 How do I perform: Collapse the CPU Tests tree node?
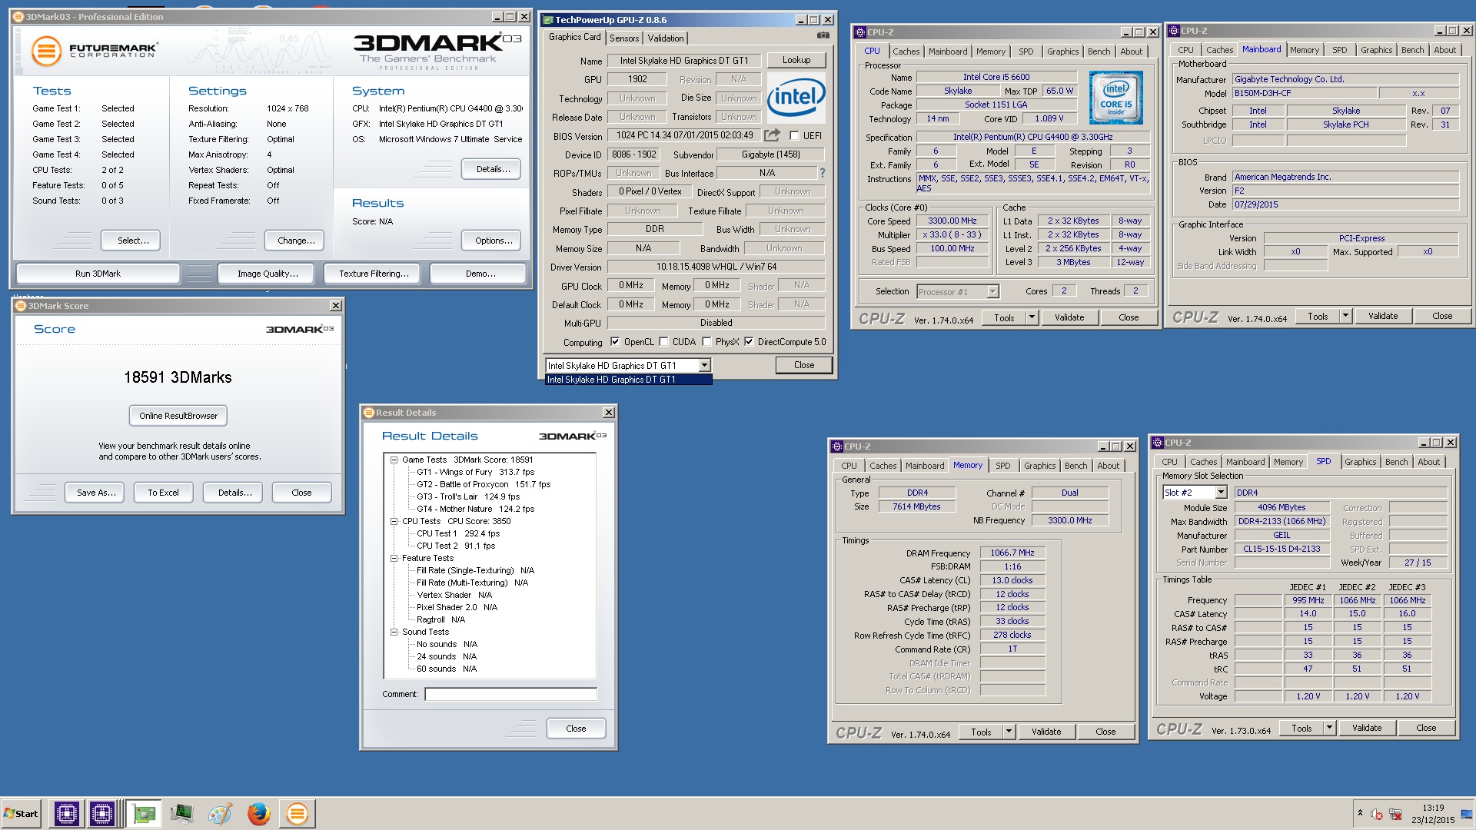tap(394, 521)
